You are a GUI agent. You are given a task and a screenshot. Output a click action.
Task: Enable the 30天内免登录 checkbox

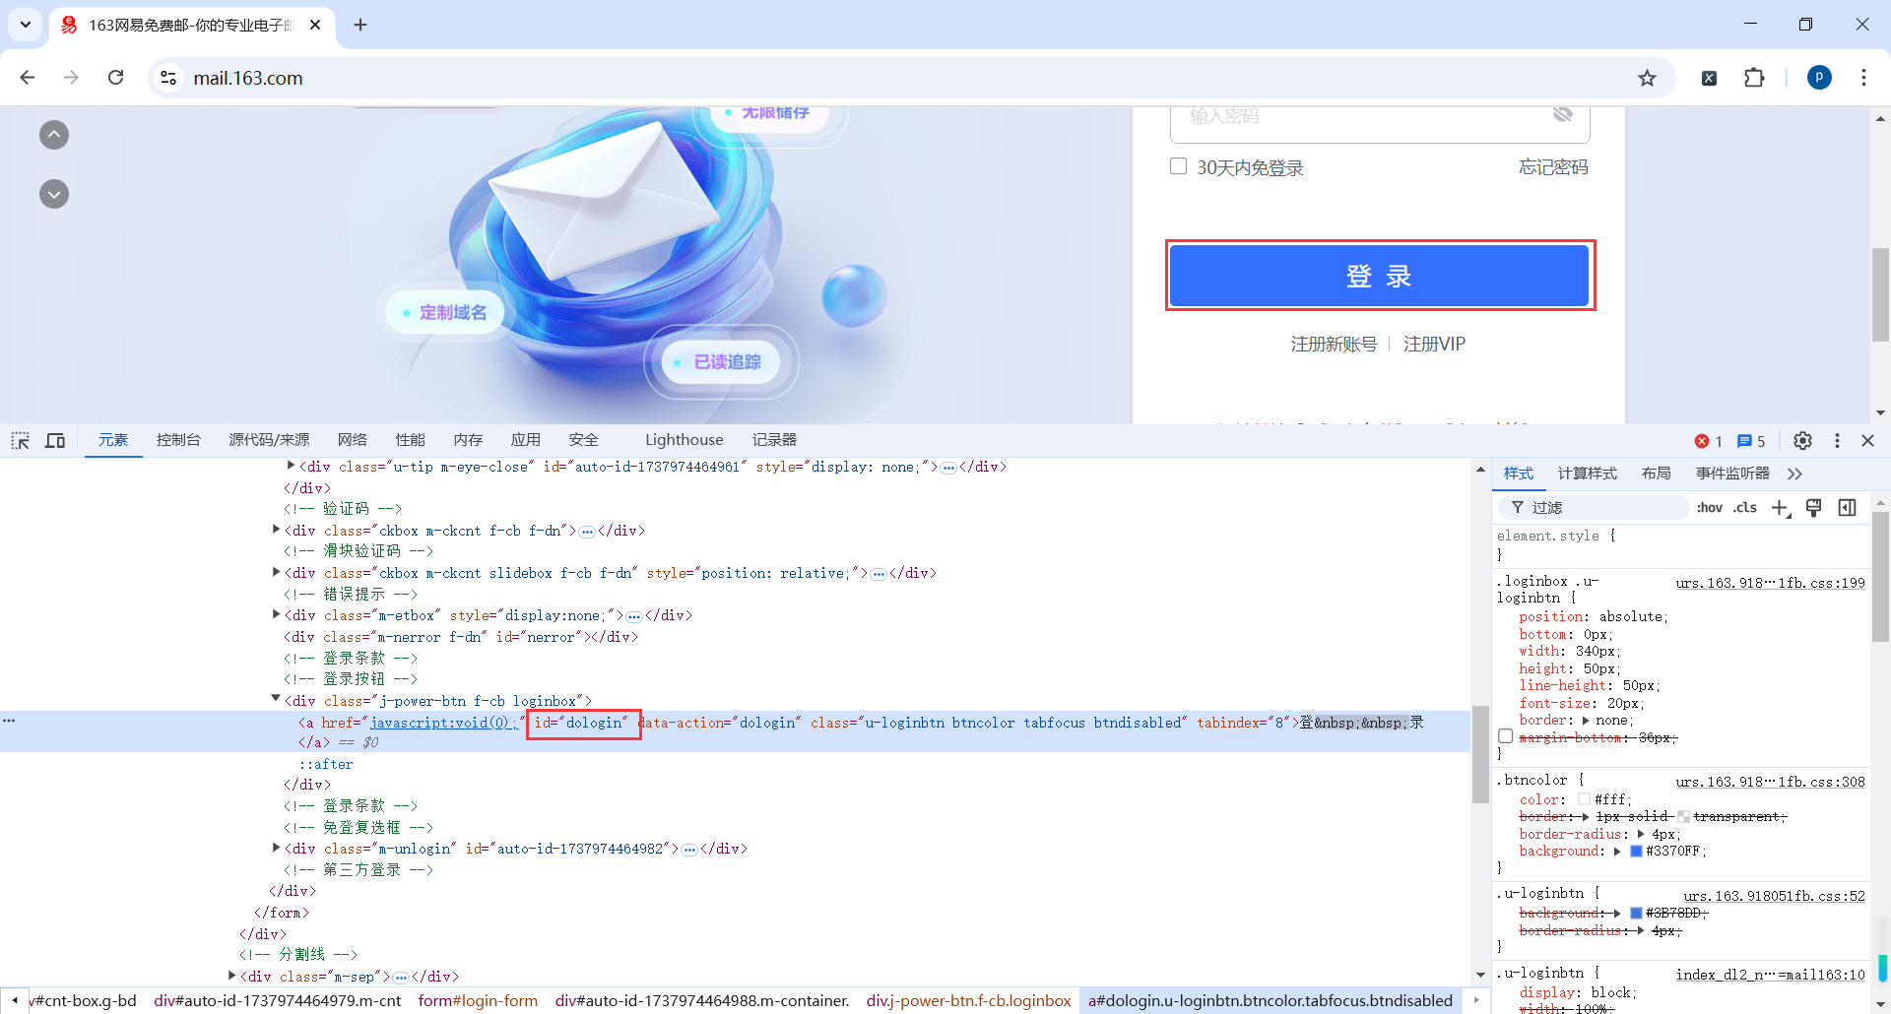point(1178,166)
